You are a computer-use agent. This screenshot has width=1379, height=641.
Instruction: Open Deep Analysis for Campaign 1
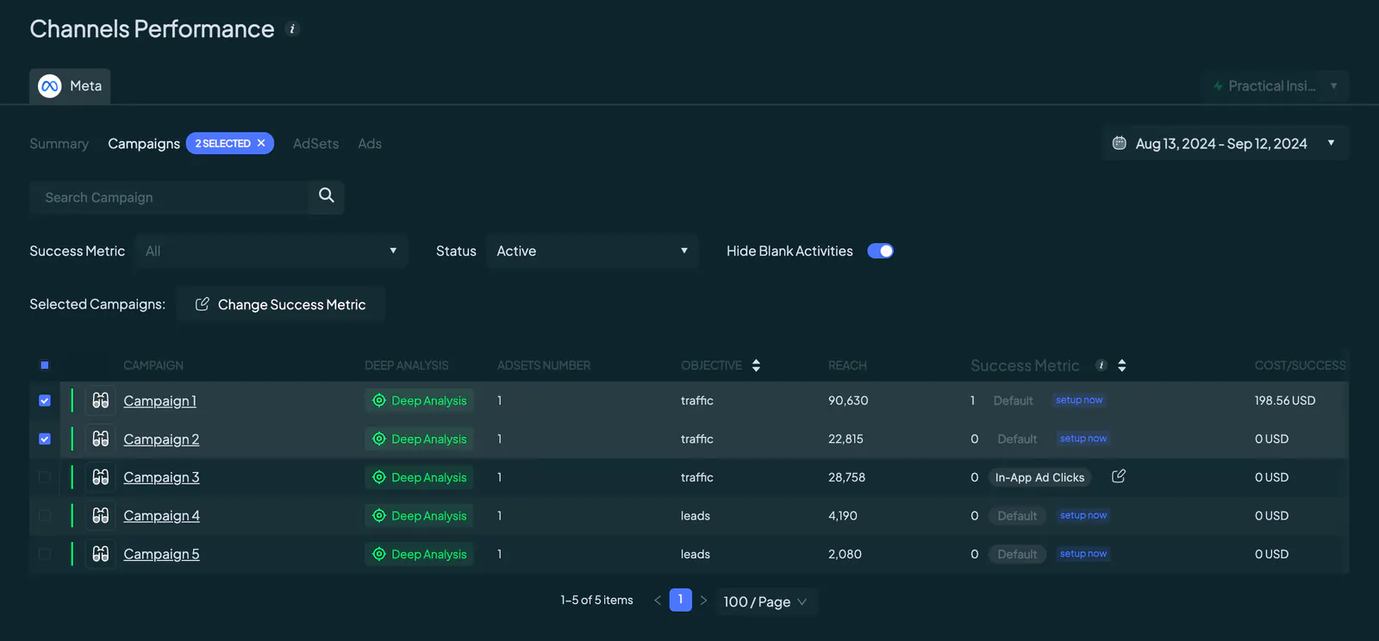click(x=420, y=401)
